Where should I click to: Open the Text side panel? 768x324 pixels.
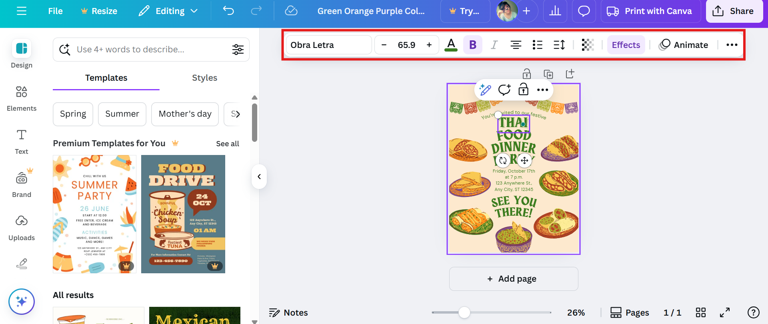(x=22, y=142)
